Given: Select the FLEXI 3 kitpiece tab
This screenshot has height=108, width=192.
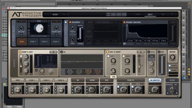Looking at the screenshot, I should tap(56, 42).
